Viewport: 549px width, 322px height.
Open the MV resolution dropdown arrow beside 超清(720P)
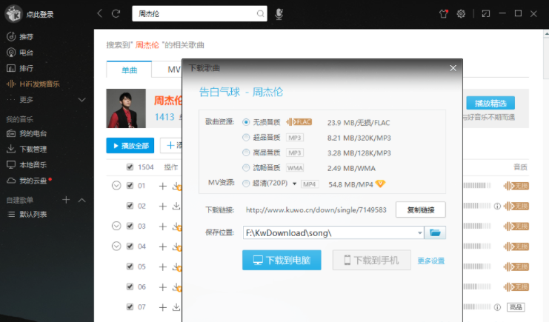(294, 184)
